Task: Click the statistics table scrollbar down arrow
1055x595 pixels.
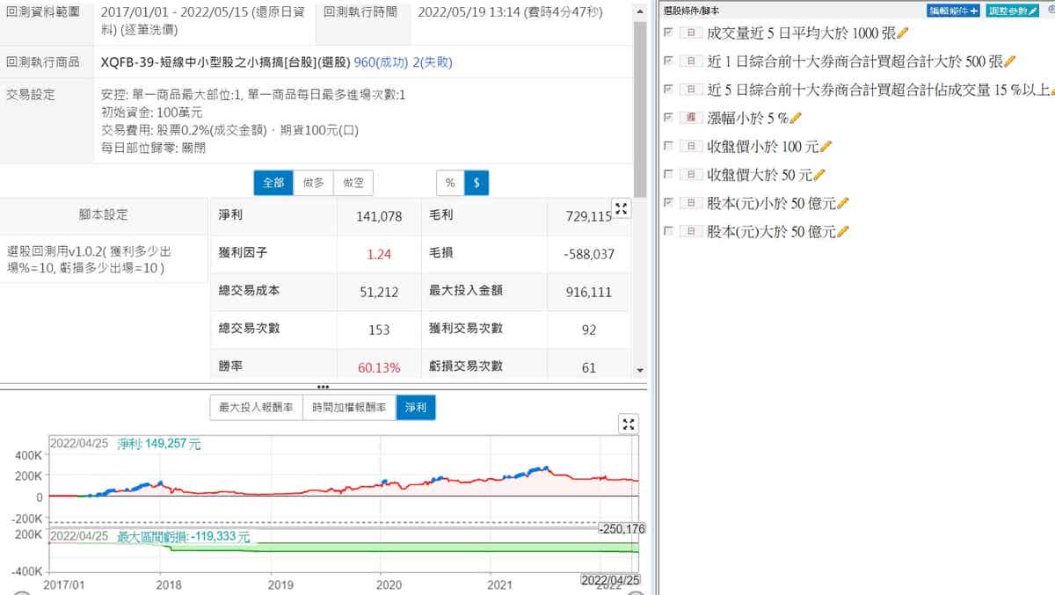Action: (x=640, y=371)
